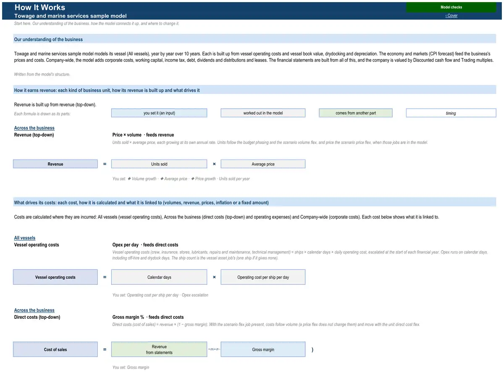Image resolution: width=504 pixels, height=372 pixels.
Task: Select the Average price formula box
Action: click(263, 164)
